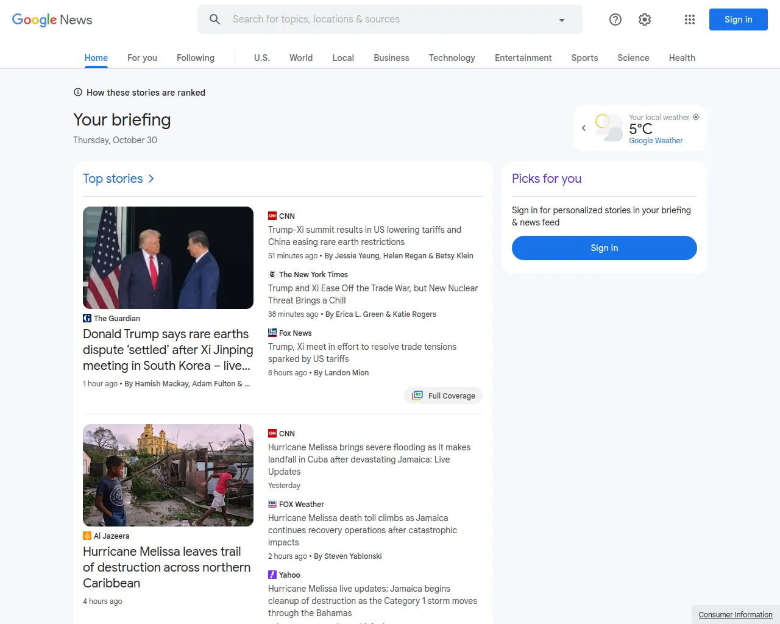Click the search magnifier icon
Screen dimensions: 780x624
click(214, 19)
